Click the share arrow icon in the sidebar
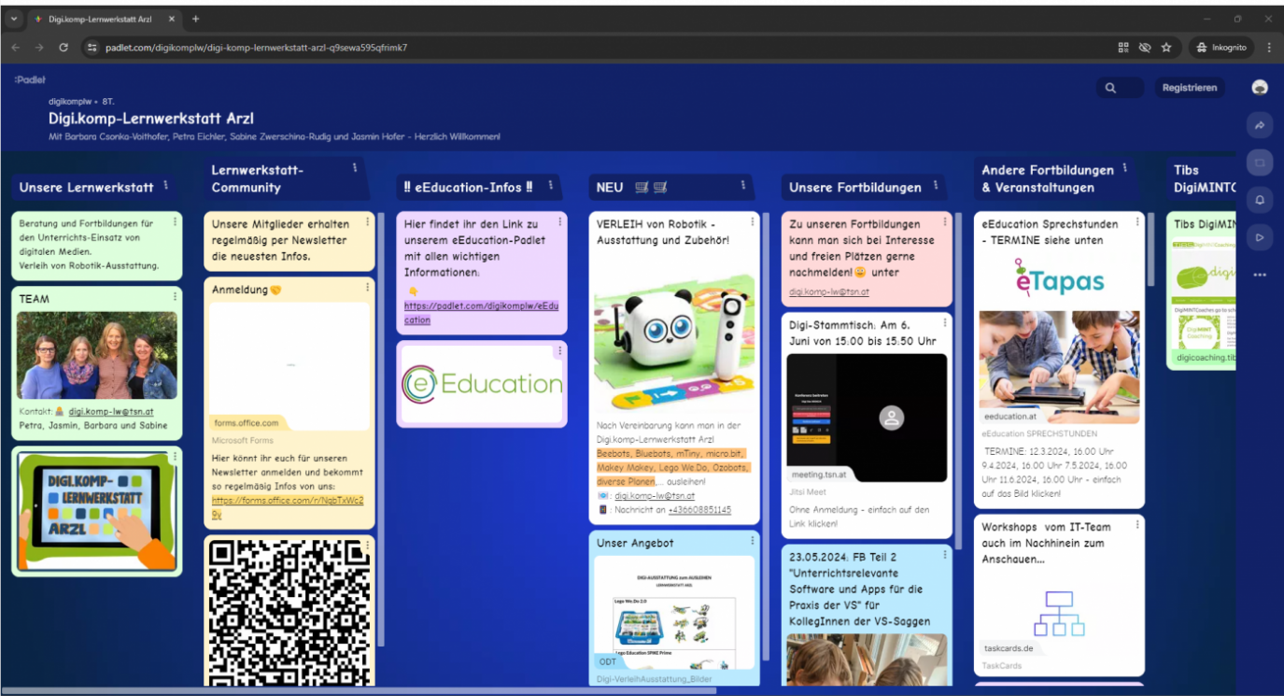Image resolution: width=1284 pixels, height=696 pixels. (x=1260, y=124)
